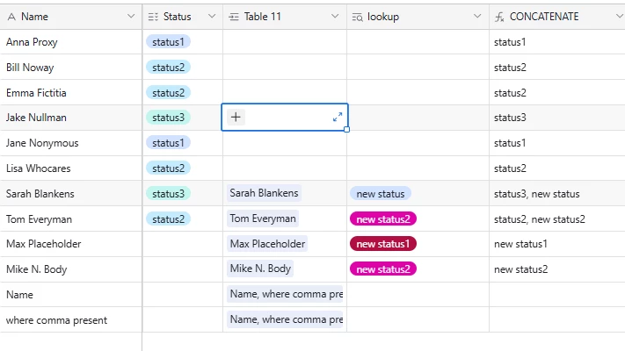Screen dimensions: 625x351
Task: Click the Sarah Blankens linked record chip
Action: coord(264,193)
